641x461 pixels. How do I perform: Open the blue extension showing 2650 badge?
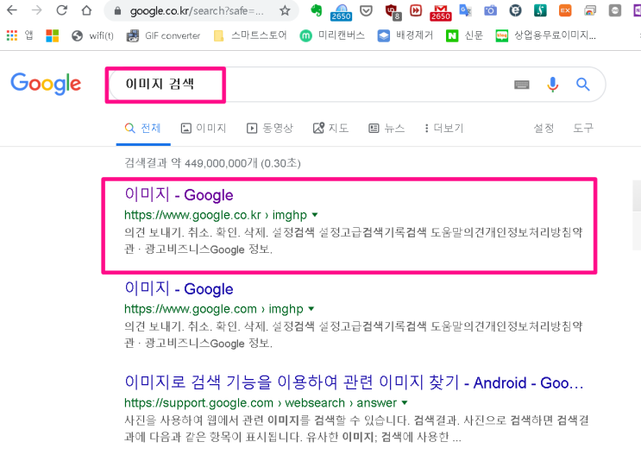tap(341, 12)
